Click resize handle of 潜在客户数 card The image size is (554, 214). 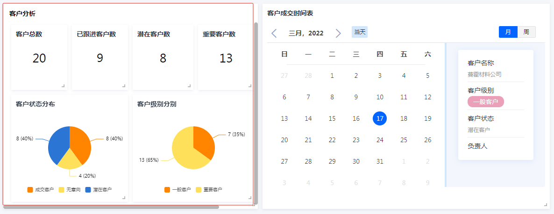189,86
